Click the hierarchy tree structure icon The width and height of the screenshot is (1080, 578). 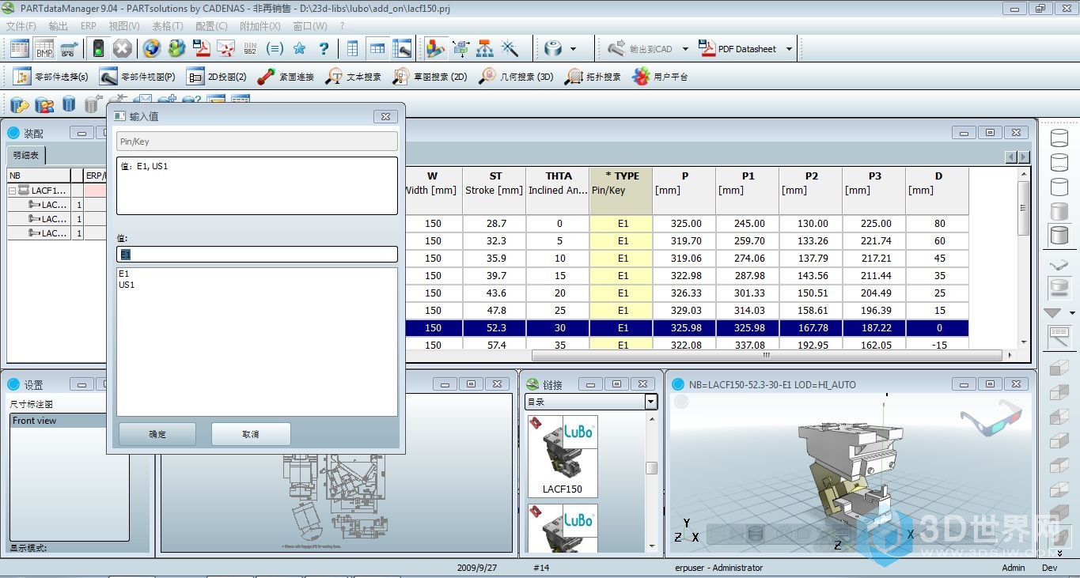tap(485, 48)
